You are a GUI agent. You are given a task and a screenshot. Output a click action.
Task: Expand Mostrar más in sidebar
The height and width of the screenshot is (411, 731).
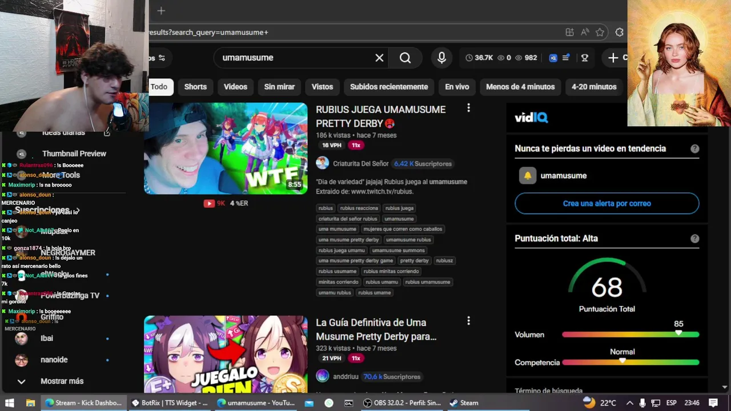[62, 381]
